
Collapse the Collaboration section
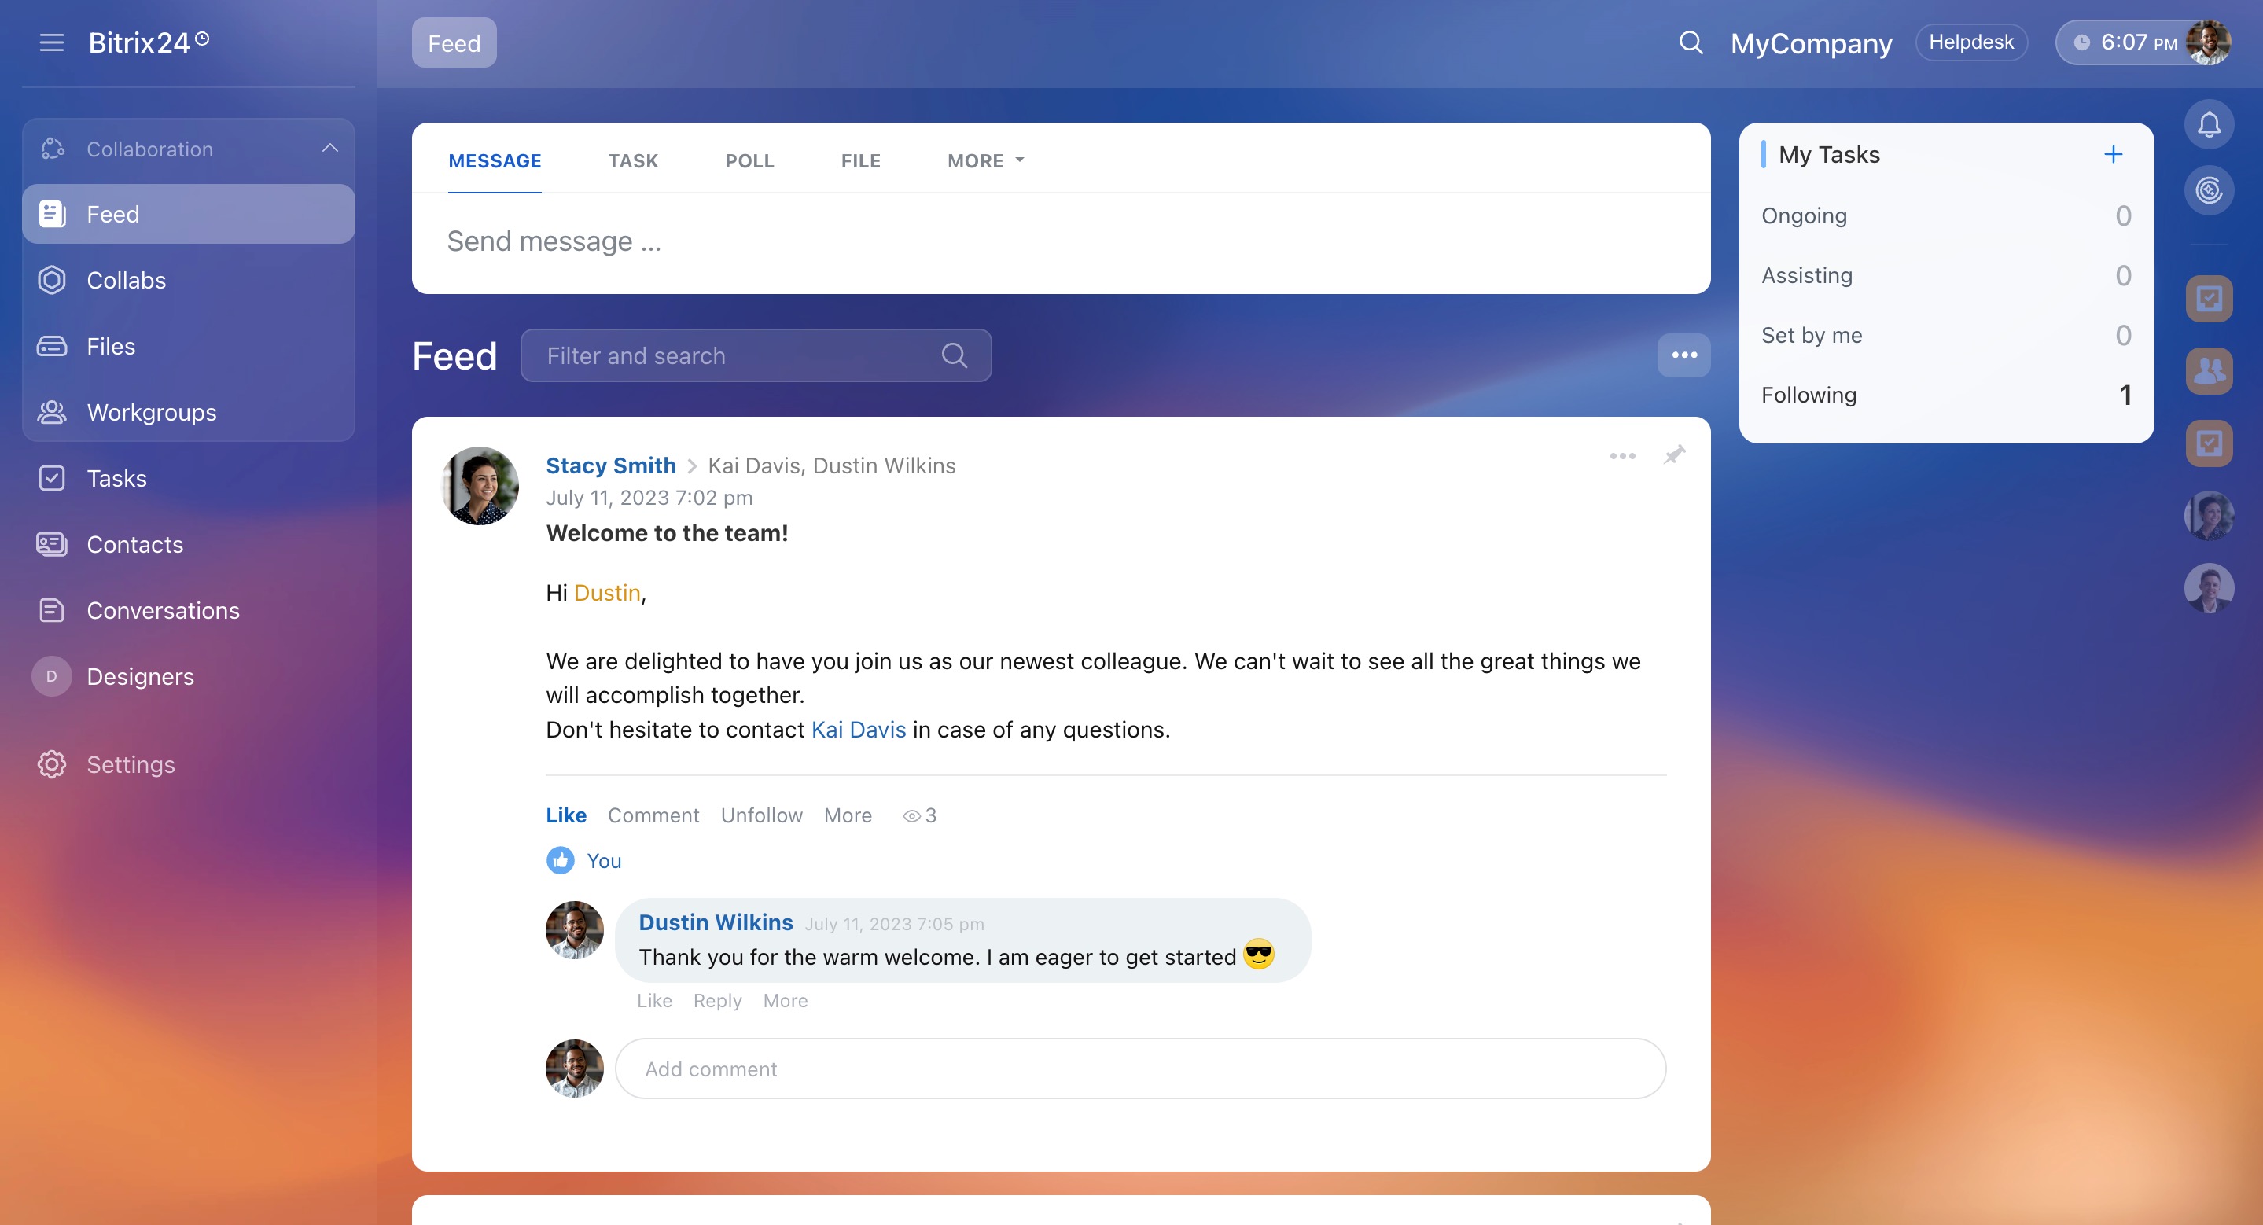[329, 149]
